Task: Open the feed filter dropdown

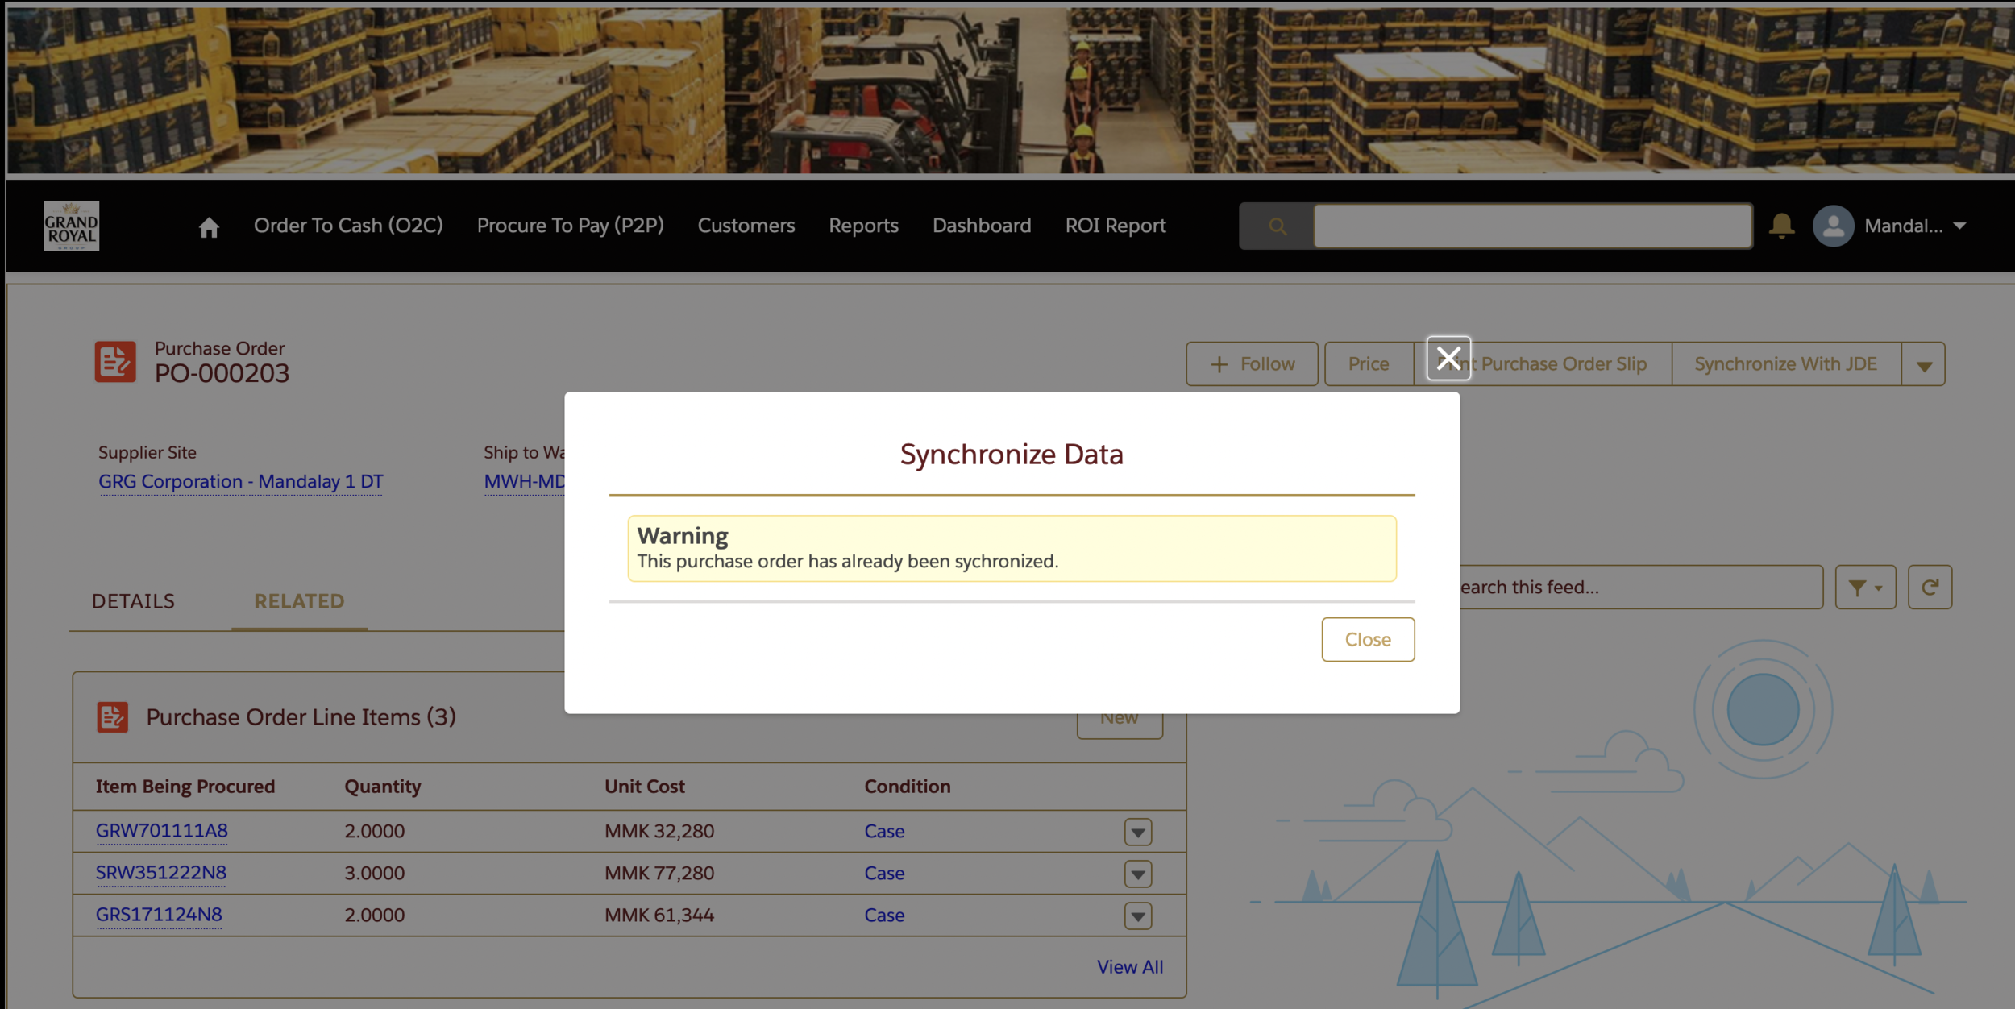Action: coord(1865,587)
